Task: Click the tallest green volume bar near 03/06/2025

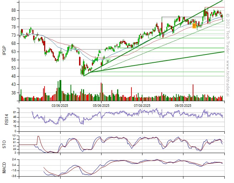Action: (x=59, y=89)
